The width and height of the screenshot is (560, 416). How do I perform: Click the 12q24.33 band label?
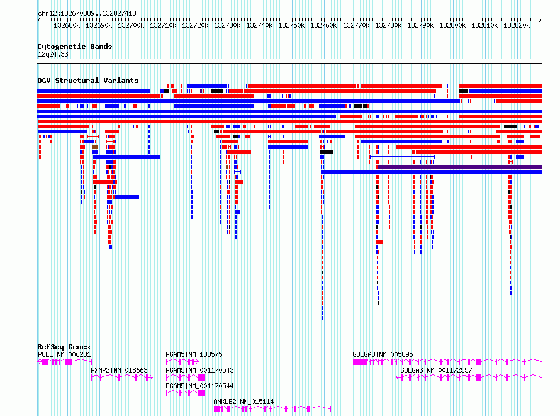53,54
